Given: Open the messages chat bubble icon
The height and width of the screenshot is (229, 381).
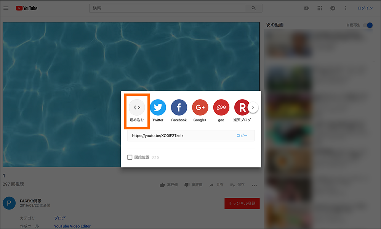Looking at the screenshot, I should click(333, 8).
